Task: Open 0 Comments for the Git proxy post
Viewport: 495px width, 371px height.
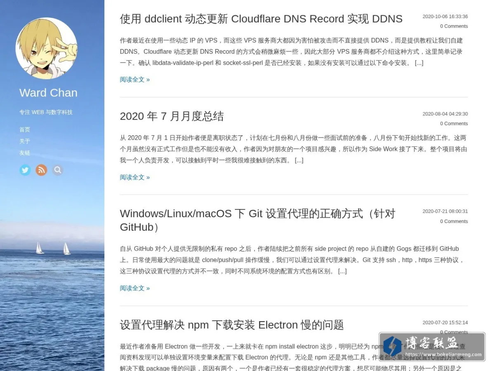Action: (454, 221)
